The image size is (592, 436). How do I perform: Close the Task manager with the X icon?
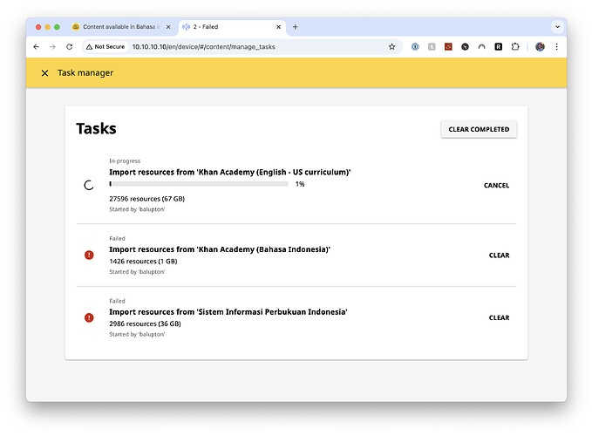[x=44, y=73]
